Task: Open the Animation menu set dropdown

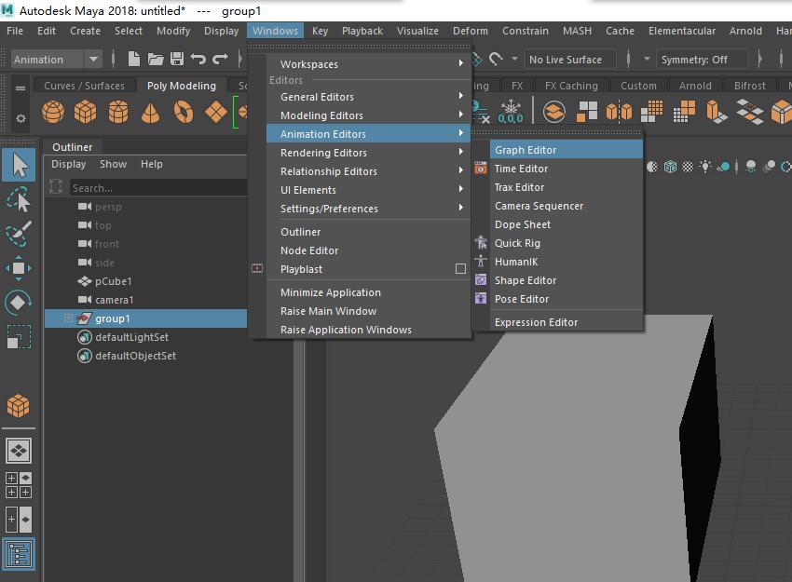Action: point(94,59)
